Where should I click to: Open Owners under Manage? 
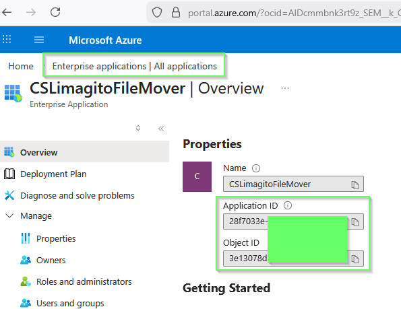click(51, 261)
